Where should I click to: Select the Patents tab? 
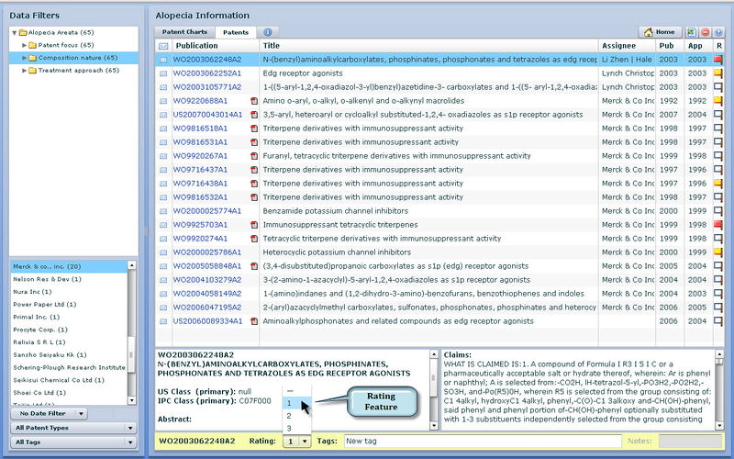[237, 32]
